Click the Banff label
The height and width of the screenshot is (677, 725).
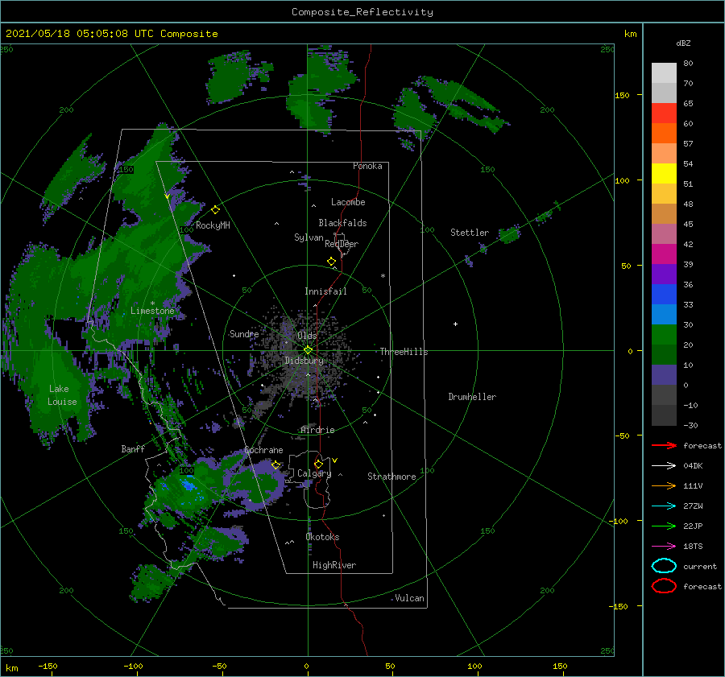pos(133,448)
